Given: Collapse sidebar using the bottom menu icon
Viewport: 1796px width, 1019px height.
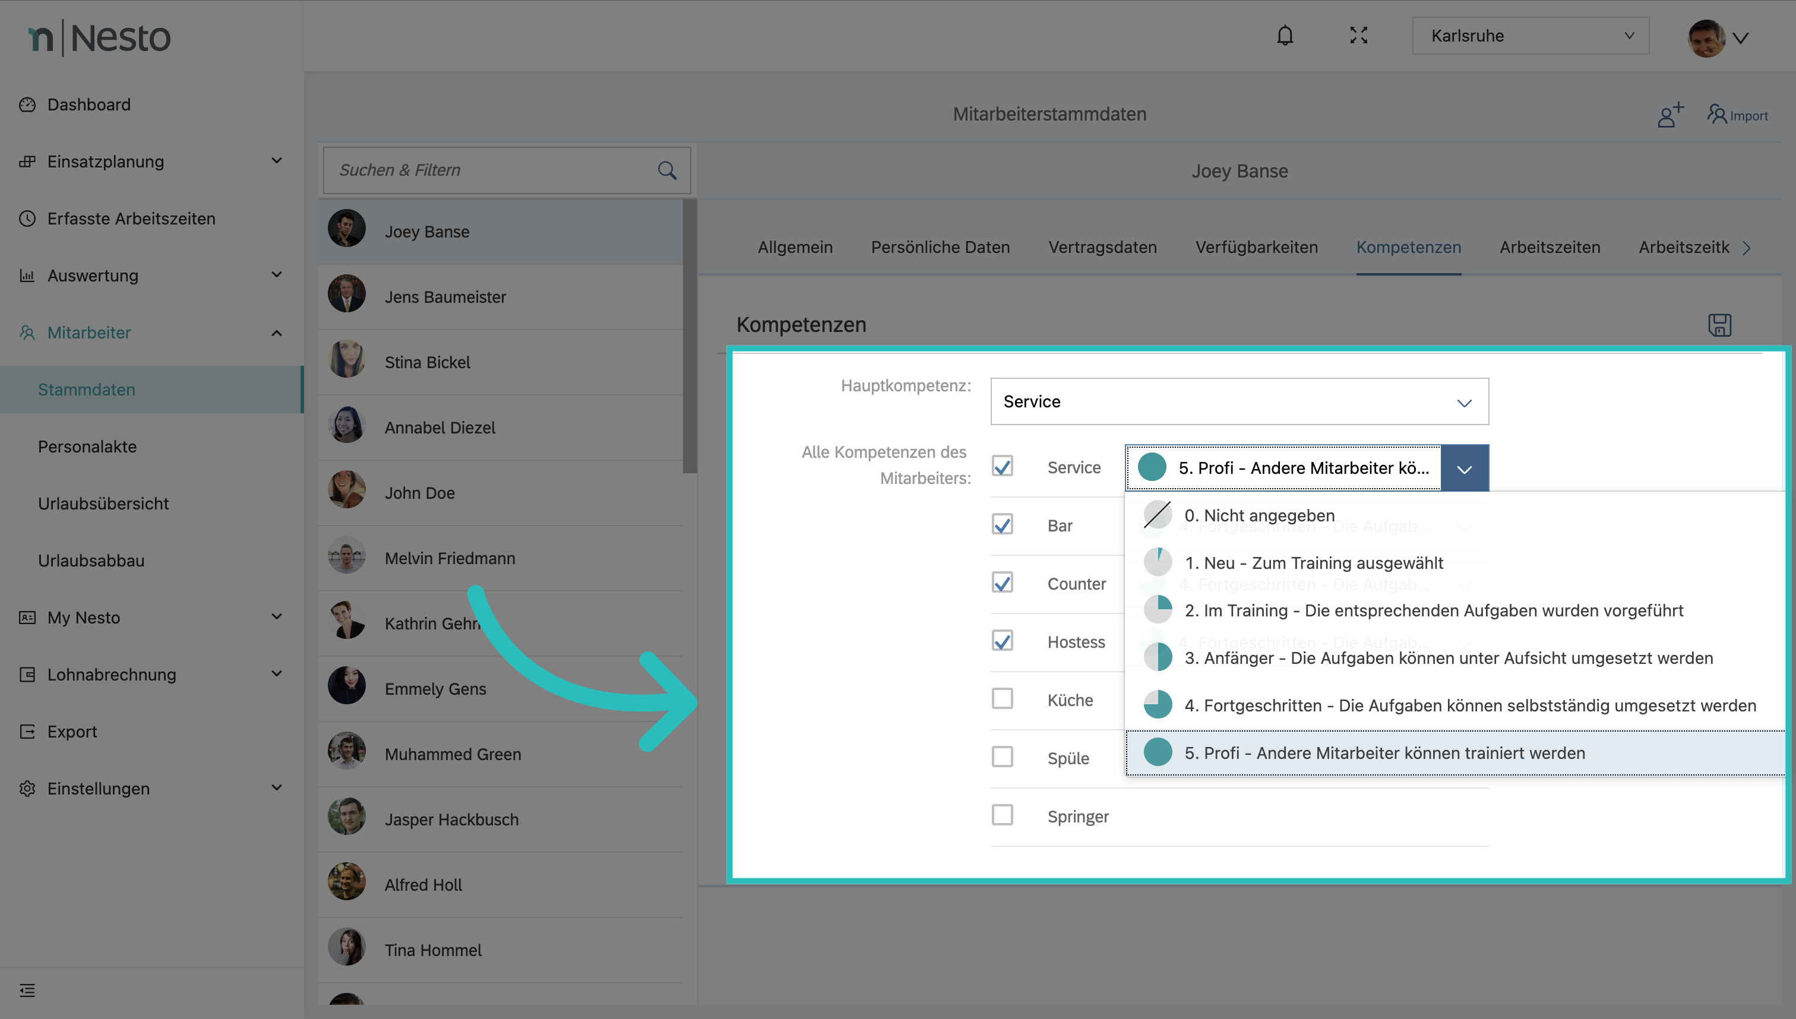Looking at the screenshot, I should (x=27, y=989).
